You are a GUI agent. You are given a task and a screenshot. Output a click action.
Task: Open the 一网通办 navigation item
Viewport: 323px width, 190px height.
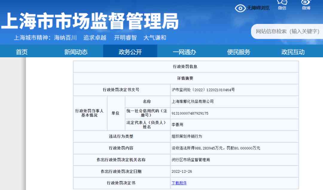pos(184,52)
